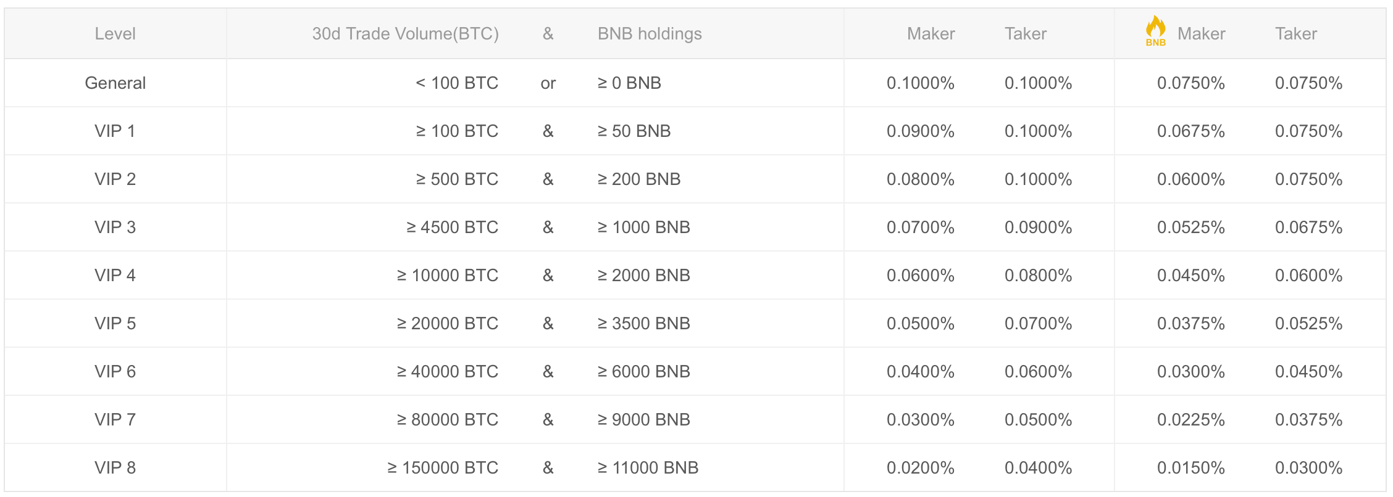Click the ≥ 3500 BNB holdings cell
The image size is (1393, 497).
tap(643, 324)
